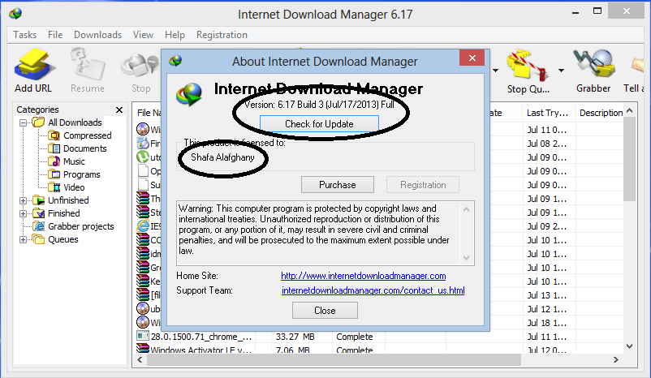Click the Last Try column header
This screenshot has height=378, width=651.
click(548, 113)
